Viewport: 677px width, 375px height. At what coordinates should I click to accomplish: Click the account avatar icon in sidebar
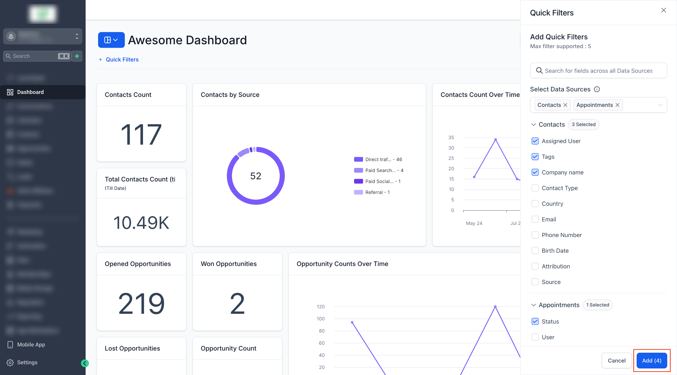coord(11,36)
